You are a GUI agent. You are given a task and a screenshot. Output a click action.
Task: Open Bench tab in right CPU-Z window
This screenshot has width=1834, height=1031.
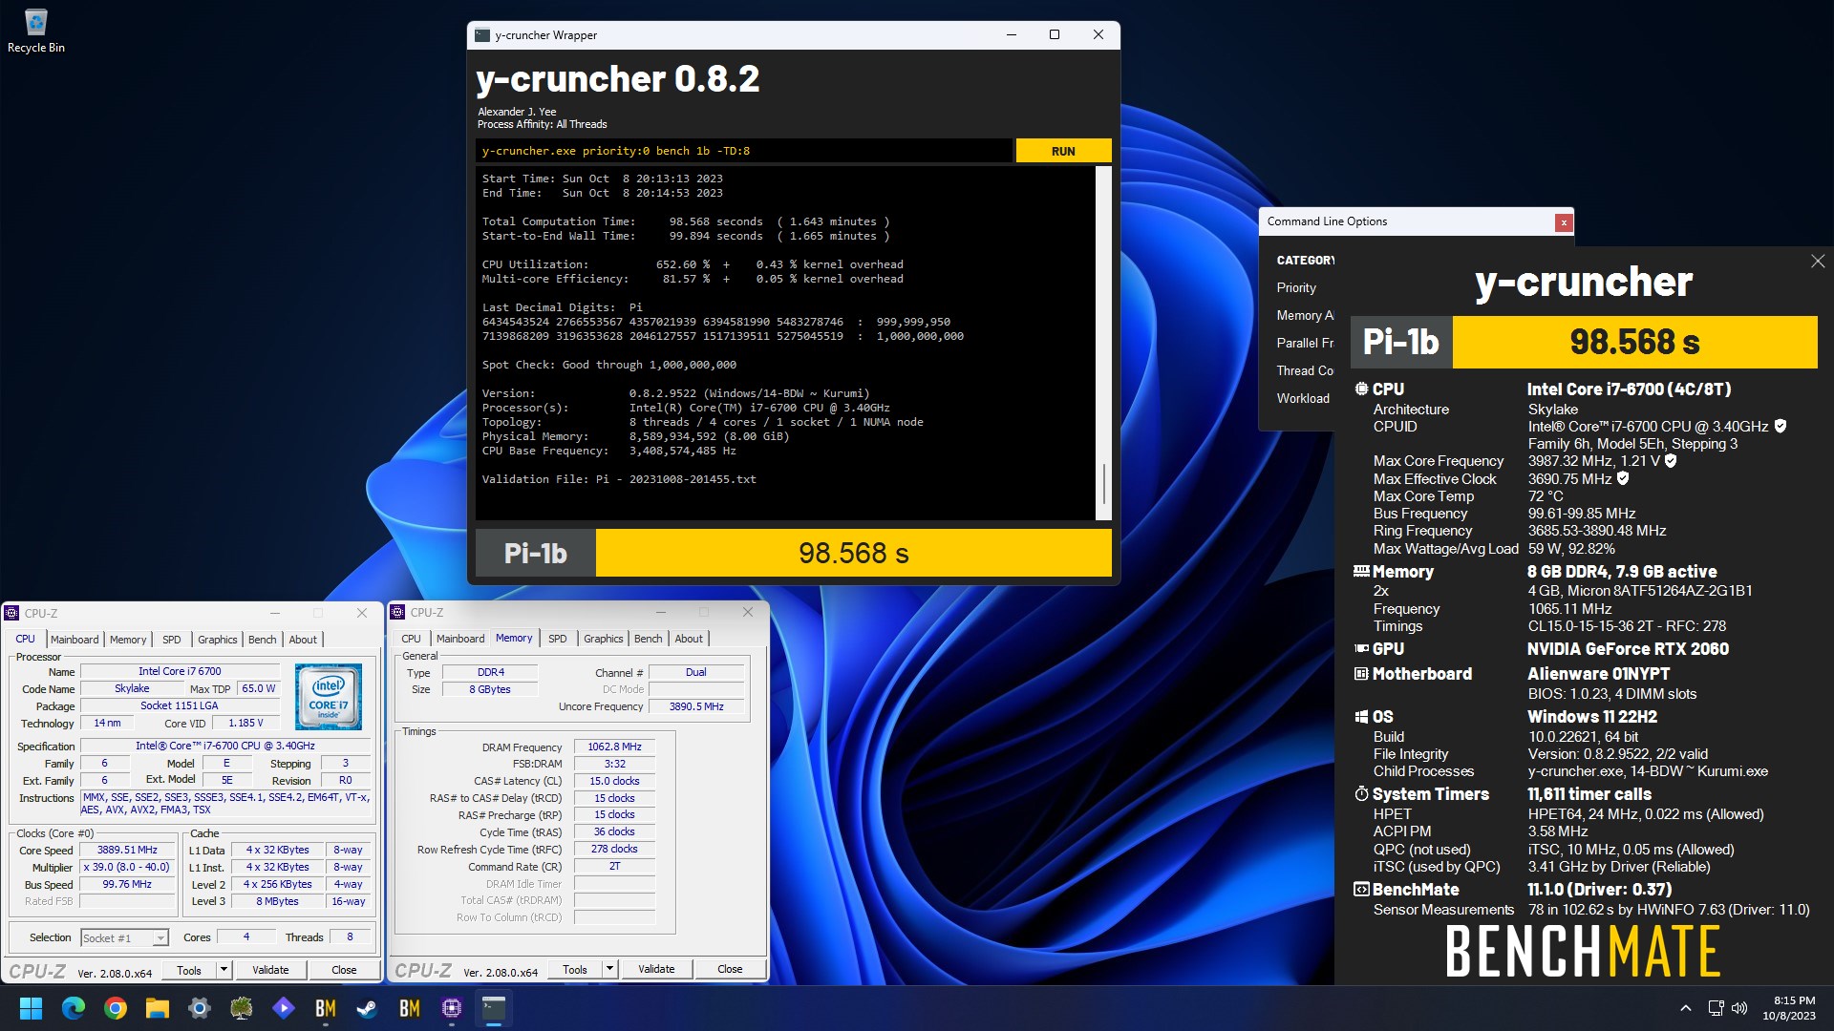coord(649,639)
